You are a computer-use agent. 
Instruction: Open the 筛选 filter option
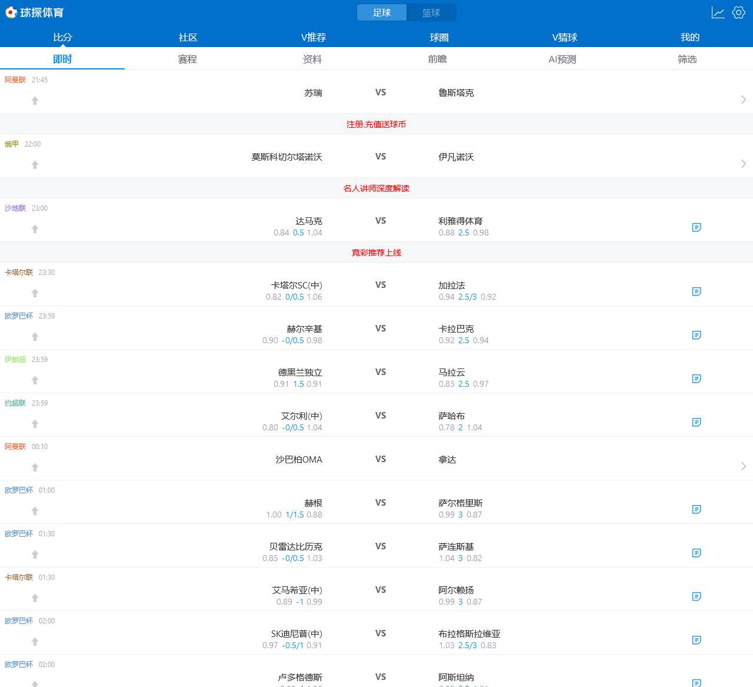tap(687, 59)
